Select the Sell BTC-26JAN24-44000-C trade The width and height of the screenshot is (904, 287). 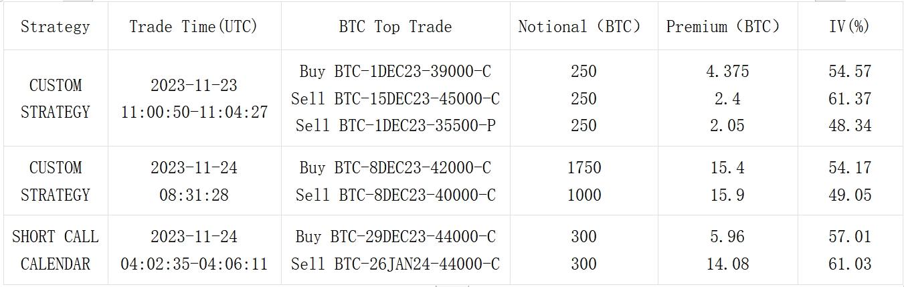click(395, 264)
